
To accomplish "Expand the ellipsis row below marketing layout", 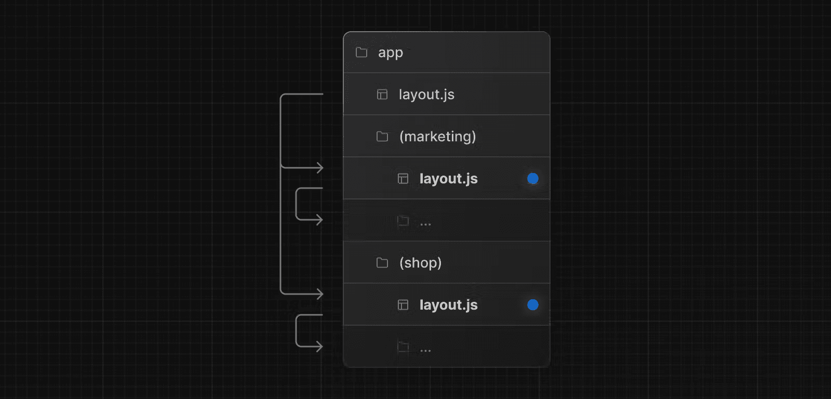I will pyautogui.click(x=425, y=224).
